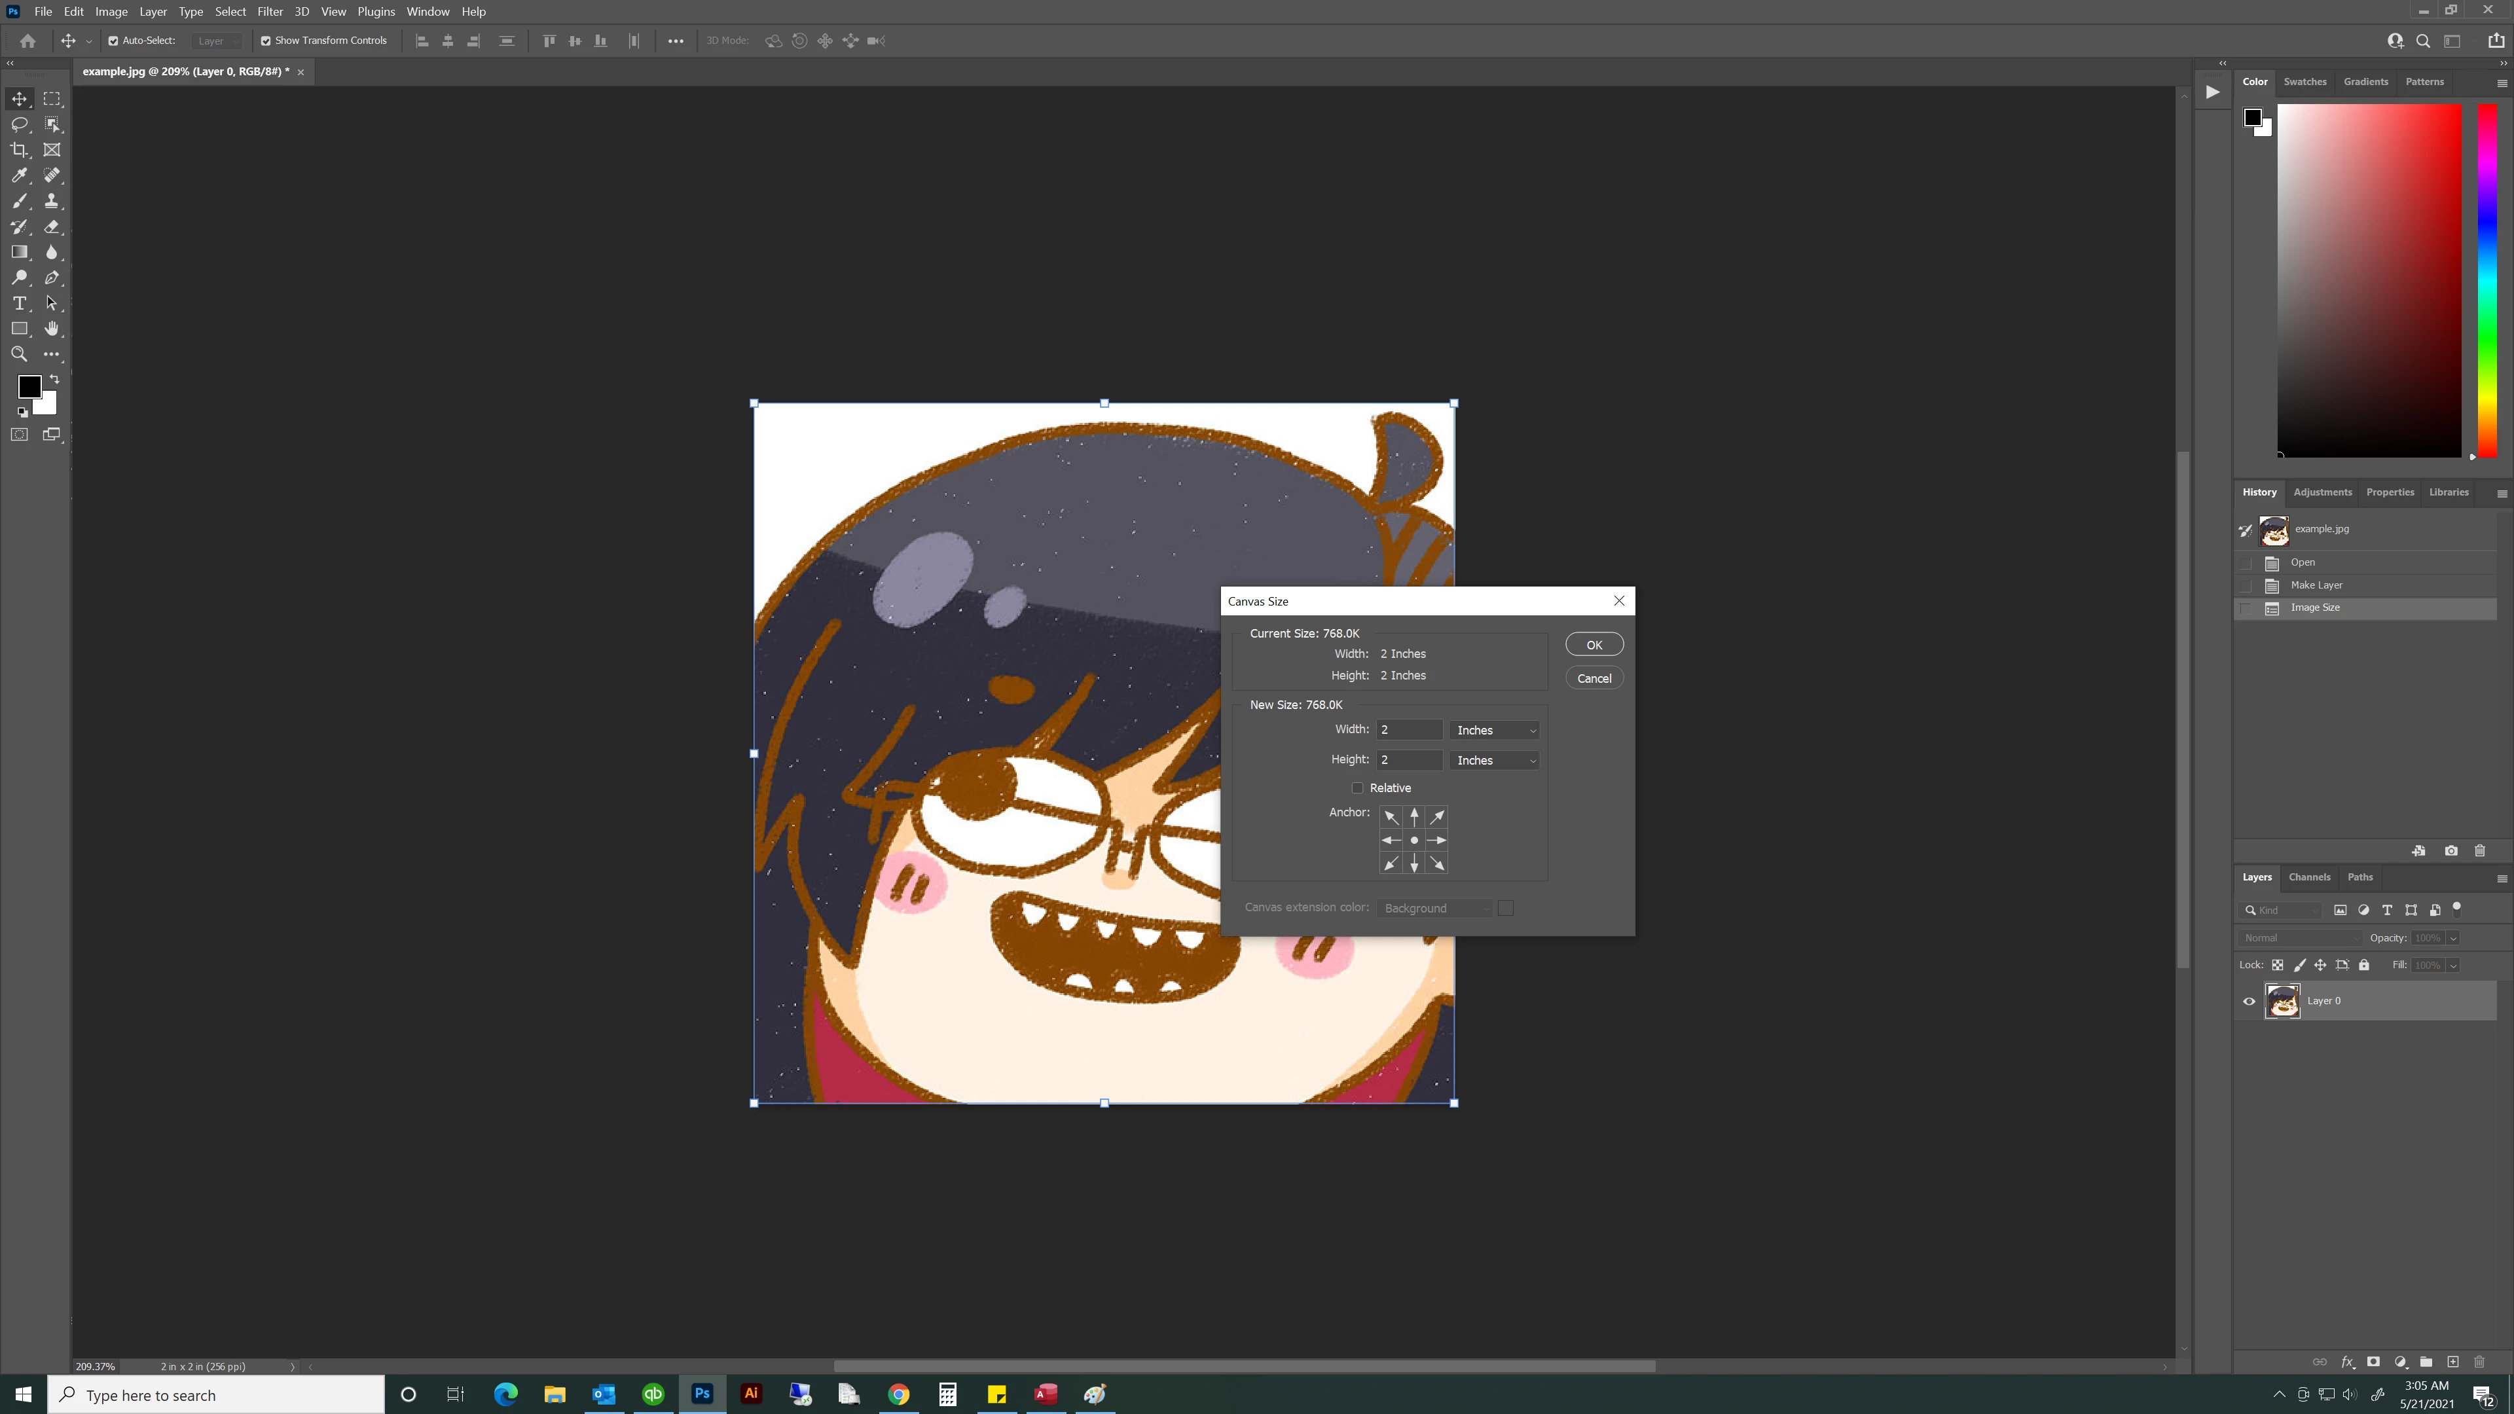Select the Hand tool
Viewport: 2514px width, 1414px height.
click(52, 329)
